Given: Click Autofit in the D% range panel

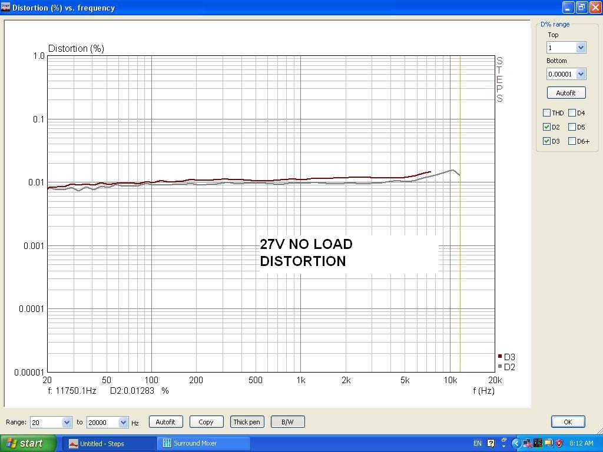Looking at the screenshot, I should pos(566,92).
